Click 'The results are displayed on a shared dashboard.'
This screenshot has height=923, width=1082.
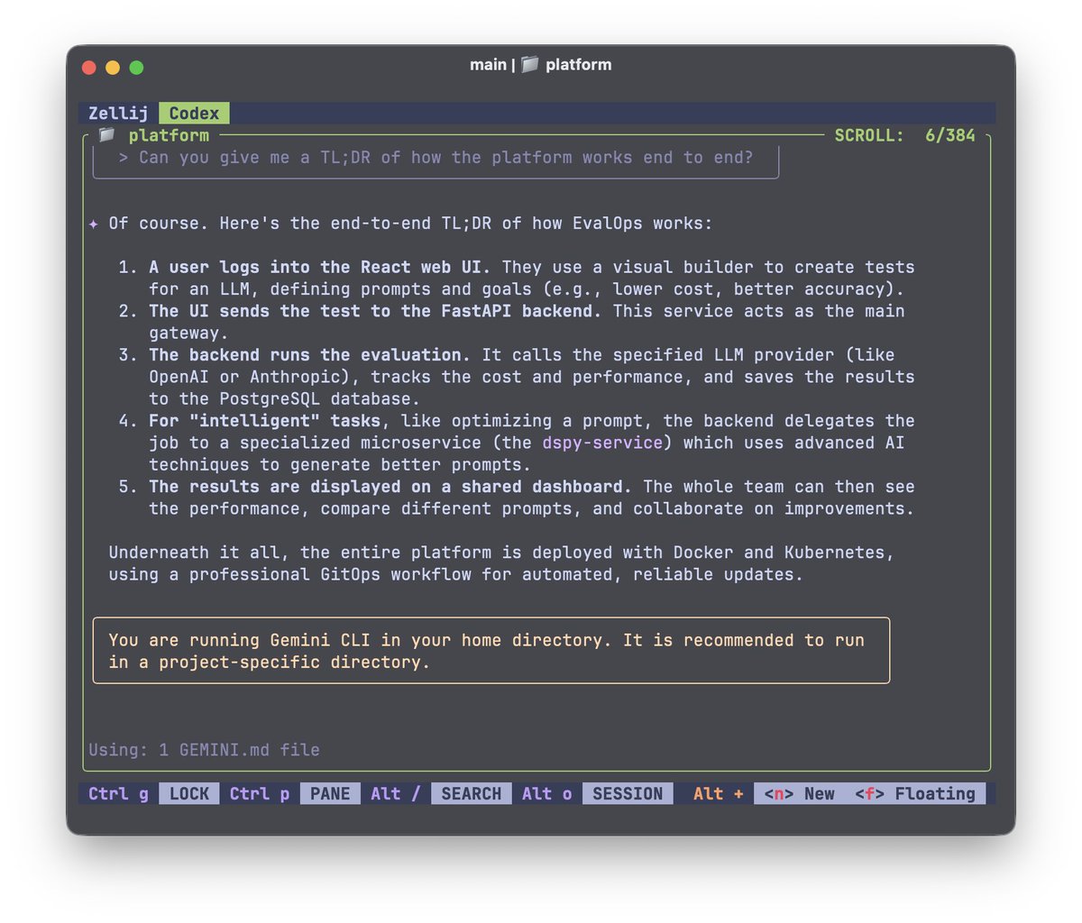pyautogui.click(x=390, y=487)
